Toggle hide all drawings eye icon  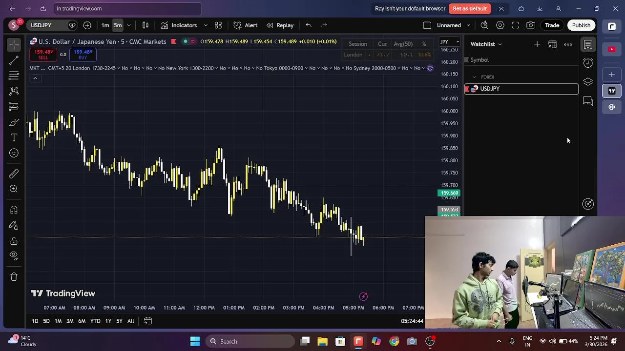click(x=14, y=256)
